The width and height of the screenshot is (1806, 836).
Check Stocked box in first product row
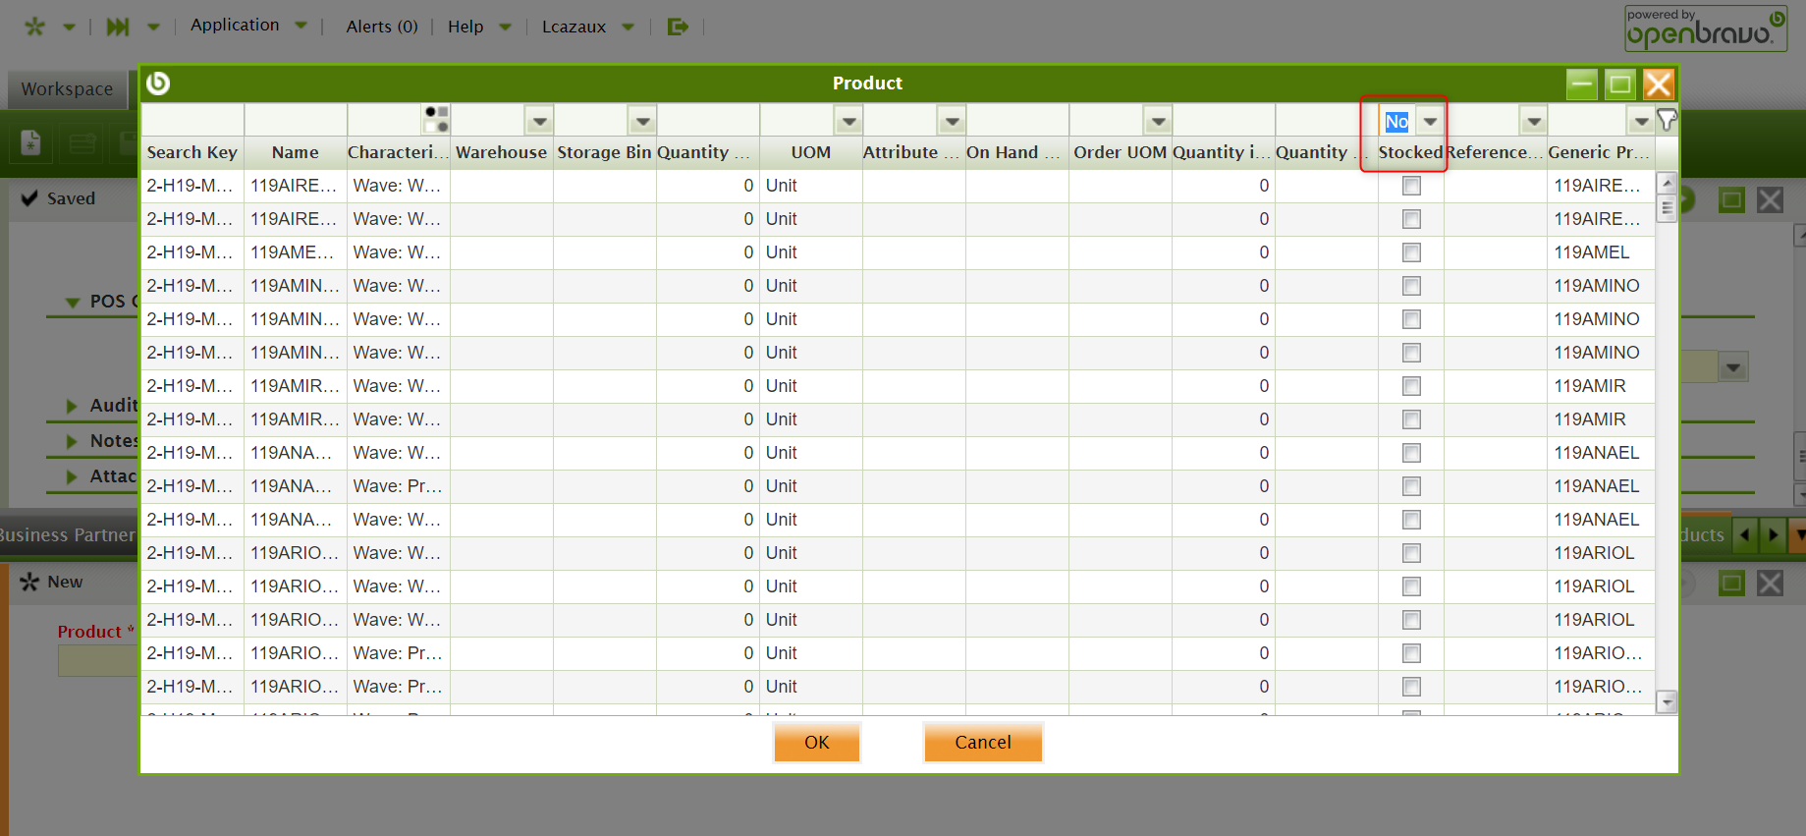[1411, 186]
